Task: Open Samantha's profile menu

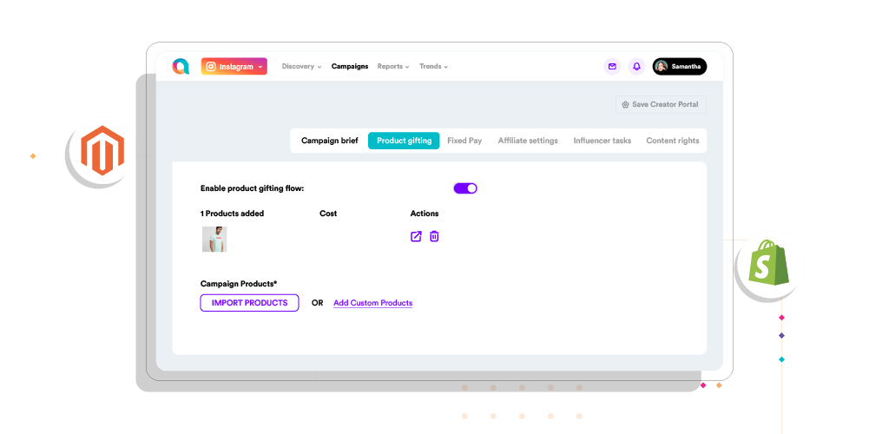Action: coord(680,67)
